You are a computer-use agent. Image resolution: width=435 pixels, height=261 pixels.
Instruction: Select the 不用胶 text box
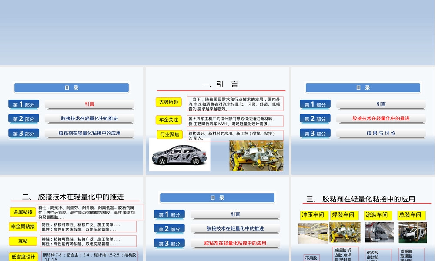click(x=311, y=258)
